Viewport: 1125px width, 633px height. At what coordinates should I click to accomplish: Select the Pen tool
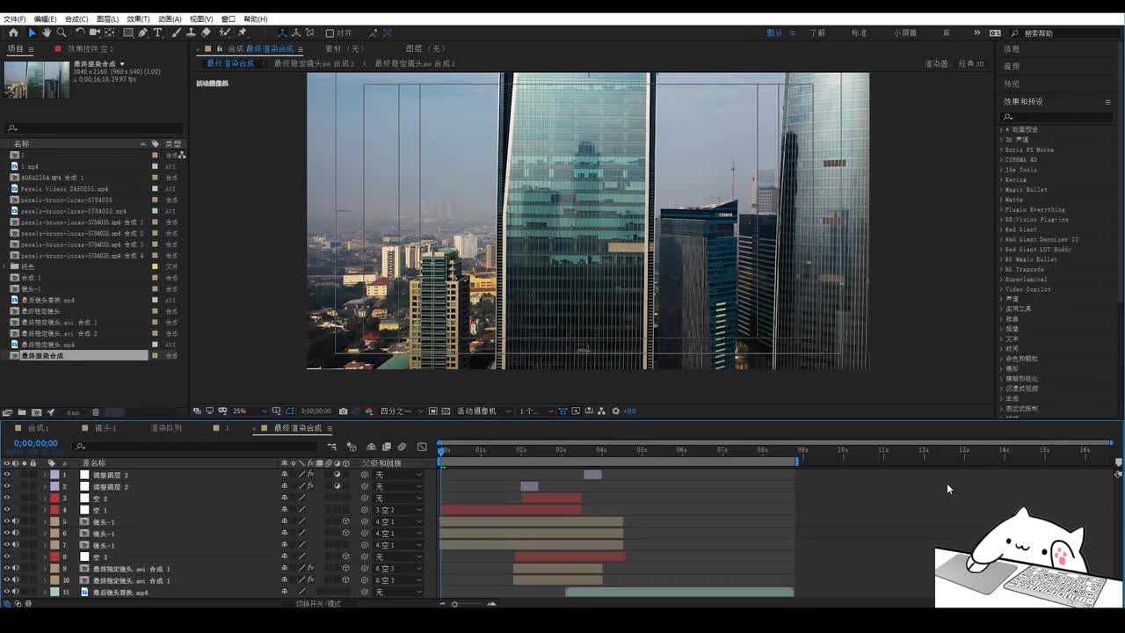coord(143,33)
